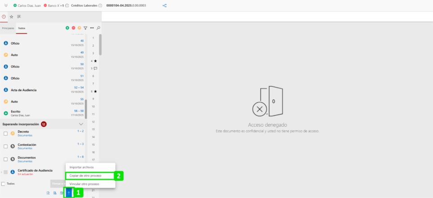Click page number 4 with star marker
433x198 pixels.
coord(92,61)
